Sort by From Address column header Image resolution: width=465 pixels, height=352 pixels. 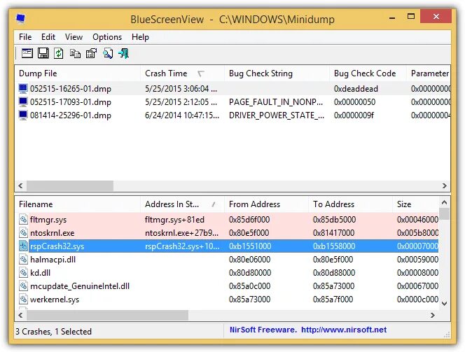click(266, 204)
